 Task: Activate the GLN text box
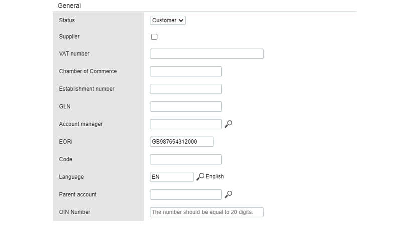tap(185, 107)
